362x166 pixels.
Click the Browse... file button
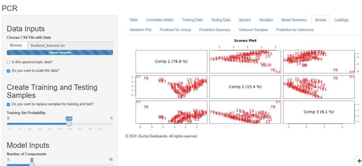coord(17,46)
